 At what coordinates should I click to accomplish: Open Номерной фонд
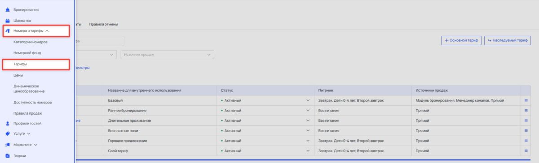pyautogui.click(x=27, y=53)
